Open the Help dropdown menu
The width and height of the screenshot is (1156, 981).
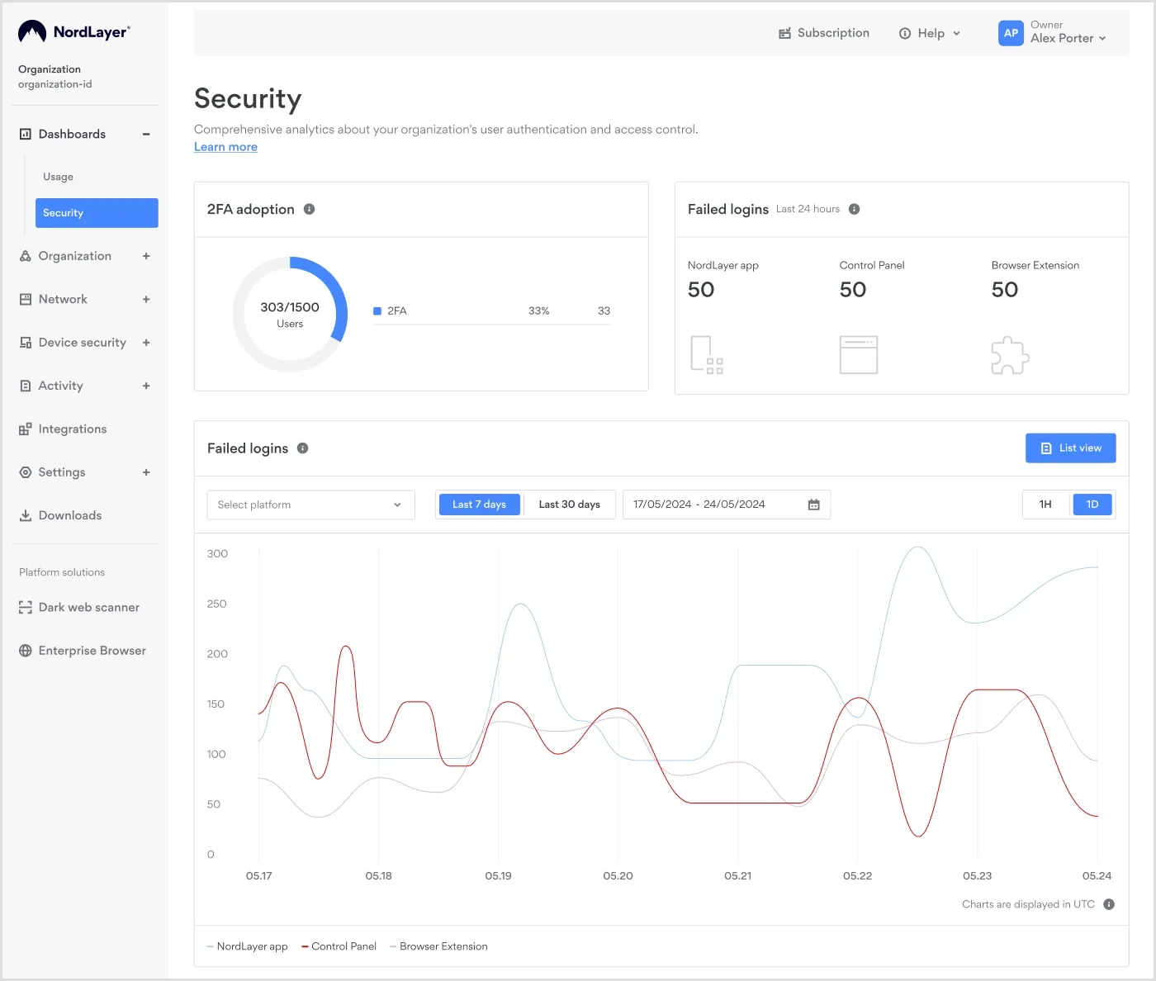click(x=930, y=33)
